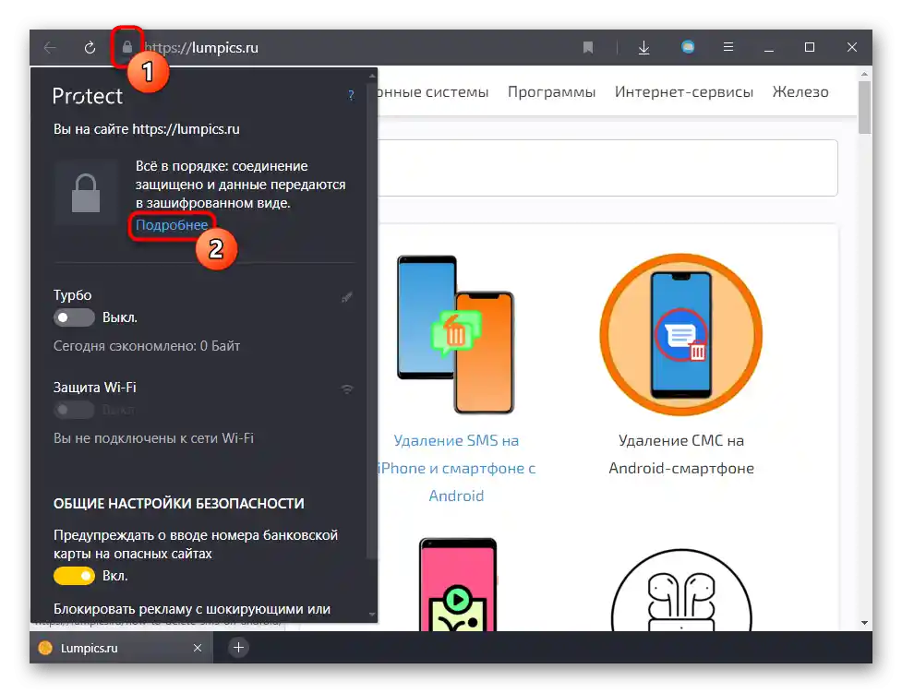Click the AirPods article thumbnail

pyautogui.click(x=681, y=590)
